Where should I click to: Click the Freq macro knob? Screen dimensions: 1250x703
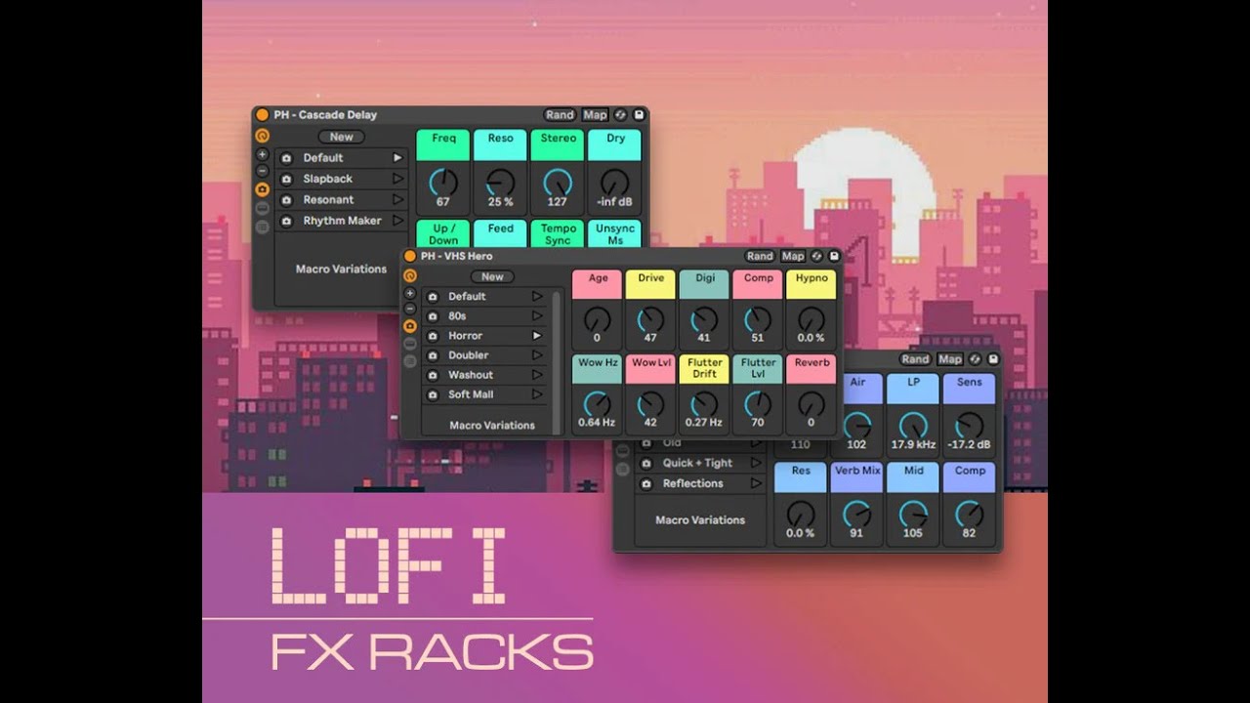click(x=443, y=181)
